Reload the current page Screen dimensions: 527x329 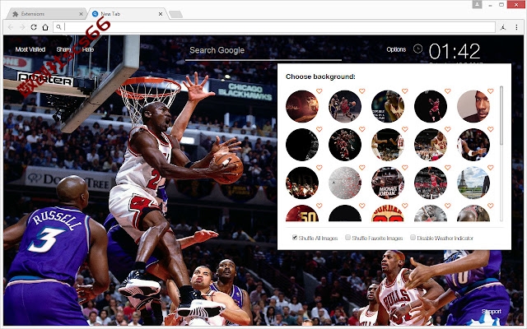(x=34, y=27)
